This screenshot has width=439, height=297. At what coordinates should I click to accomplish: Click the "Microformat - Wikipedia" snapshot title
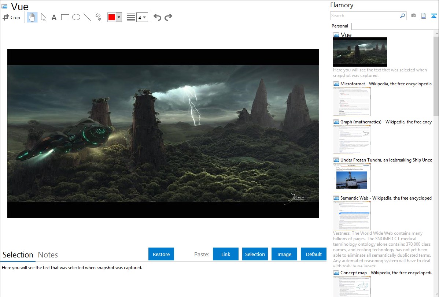pos(386,84)
